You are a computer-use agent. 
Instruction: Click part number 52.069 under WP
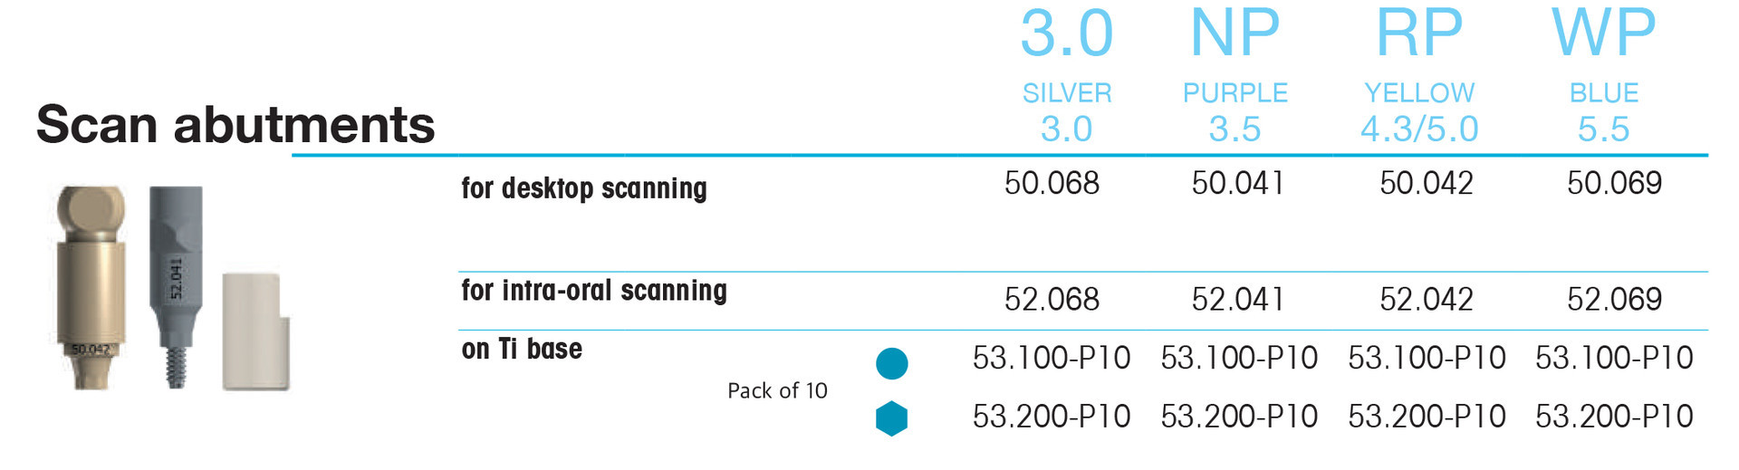[x=1615, y=299]
